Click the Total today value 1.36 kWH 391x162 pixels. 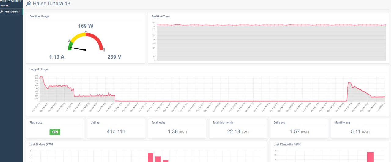(177, 132)
